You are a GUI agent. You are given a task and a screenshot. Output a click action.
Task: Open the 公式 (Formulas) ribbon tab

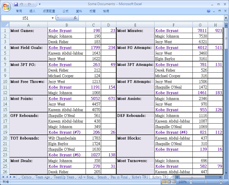click(x=65, y=11)
